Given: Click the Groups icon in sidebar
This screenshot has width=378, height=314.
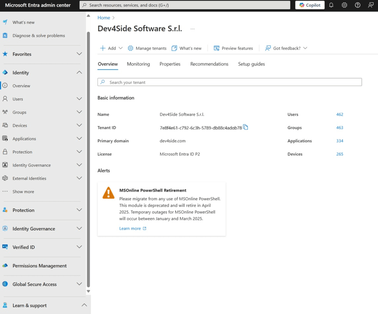Looking at the screenshot, I should (x=5, y=112).
